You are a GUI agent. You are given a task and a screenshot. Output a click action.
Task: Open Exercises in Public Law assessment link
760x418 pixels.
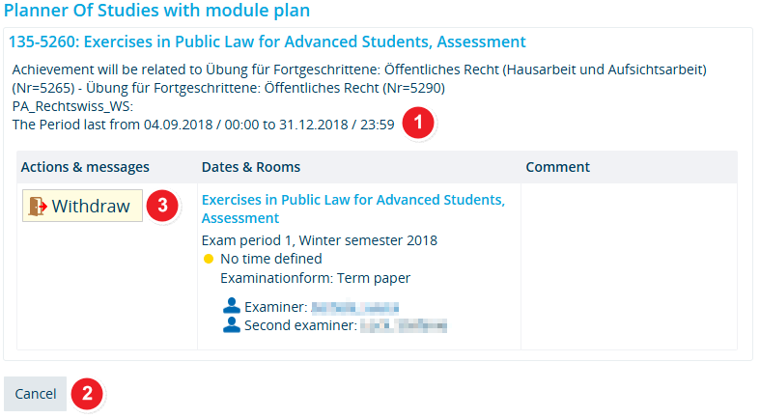point(352,209)
